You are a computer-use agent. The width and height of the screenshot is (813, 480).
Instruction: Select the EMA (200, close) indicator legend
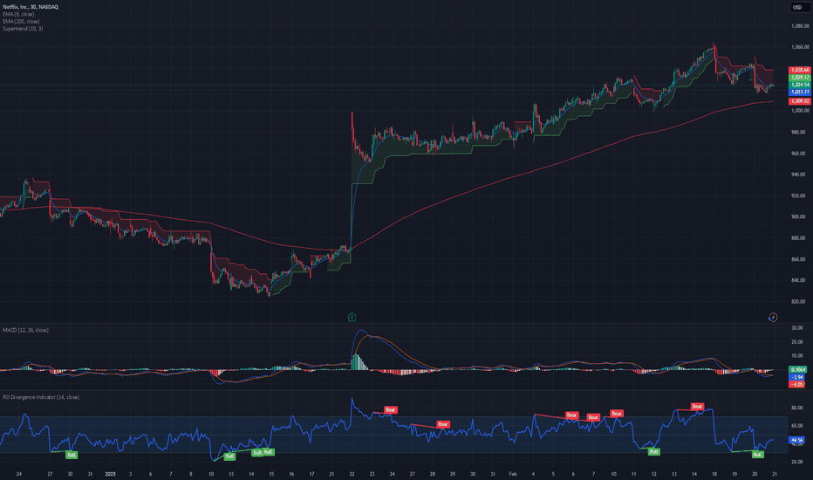tap(21, 21)
